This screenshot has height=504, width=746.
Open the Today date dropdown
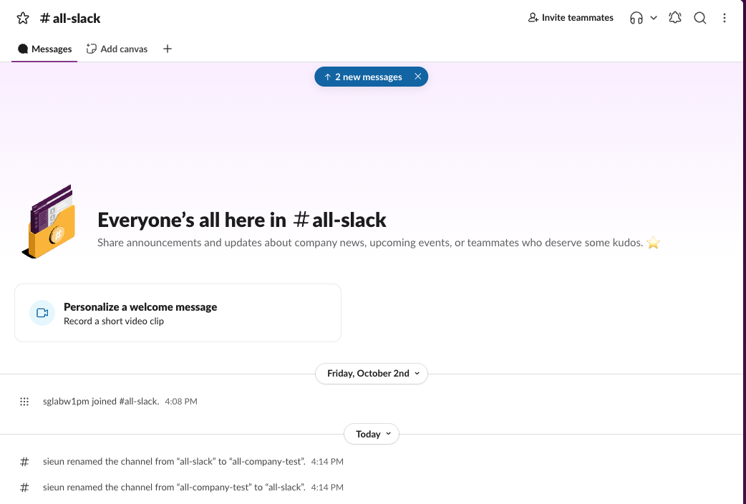coord(372,434)
